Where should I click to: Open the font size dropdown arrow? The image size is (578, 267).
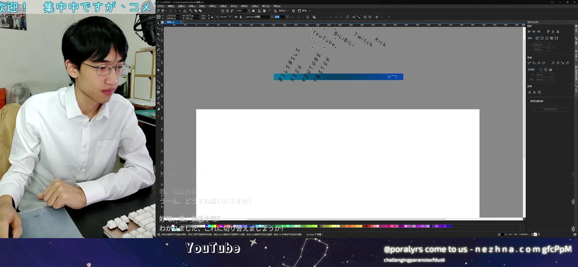[x=287, y=17]
